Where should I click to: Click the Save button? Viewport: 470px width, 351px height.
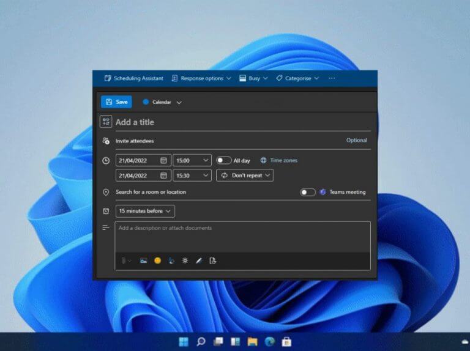pyautogui.click(x=117, y=102)
